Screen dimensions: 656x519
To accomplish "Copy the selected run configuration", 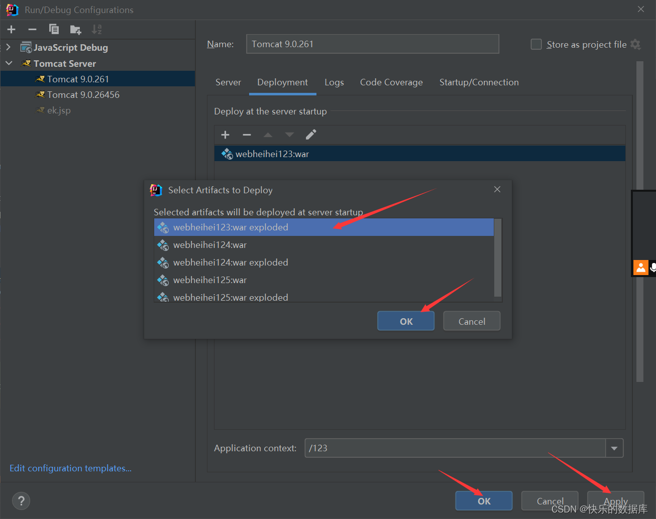I will (x=54, y=30).
